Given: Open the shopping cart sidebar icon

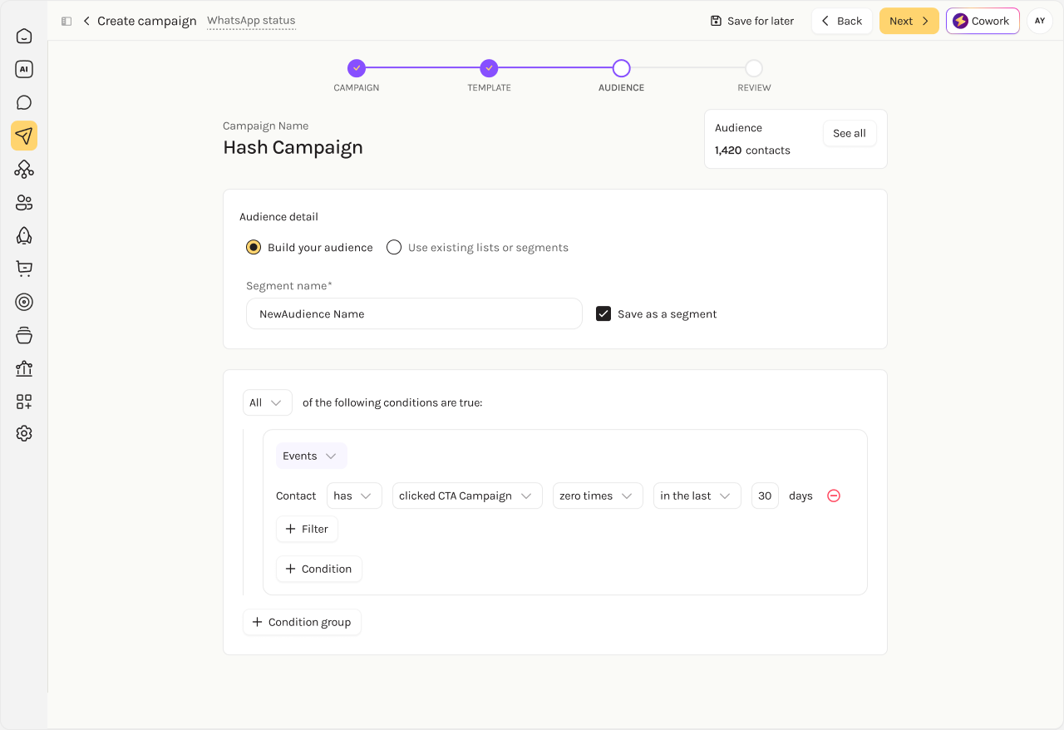Looking at the screenshot, I should point(24,269).
